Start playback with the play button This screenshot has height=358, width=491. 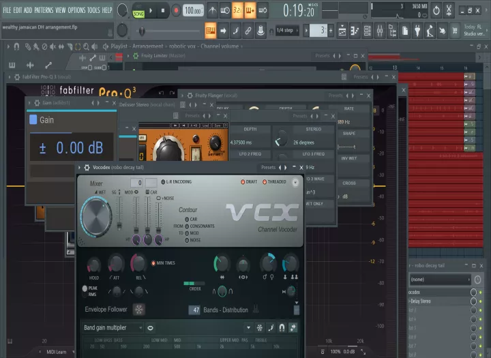151,10
